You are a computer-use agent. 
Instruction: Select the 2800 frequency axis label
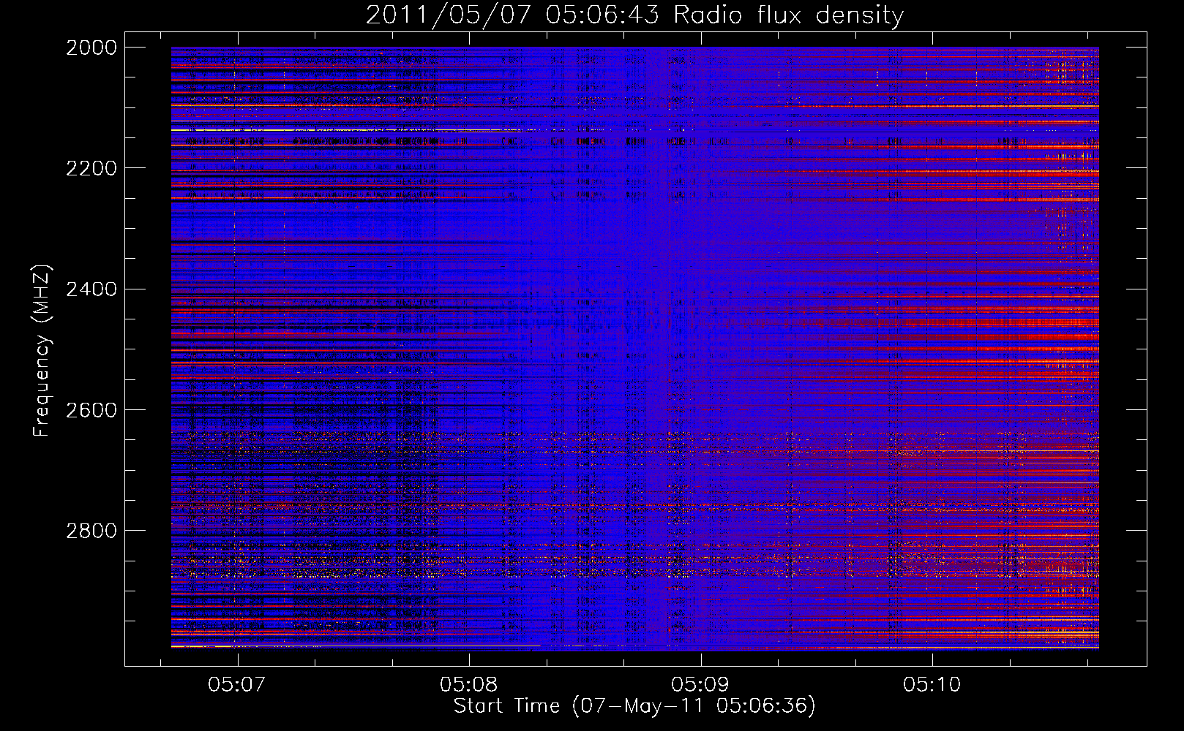(x=91, y=531)
